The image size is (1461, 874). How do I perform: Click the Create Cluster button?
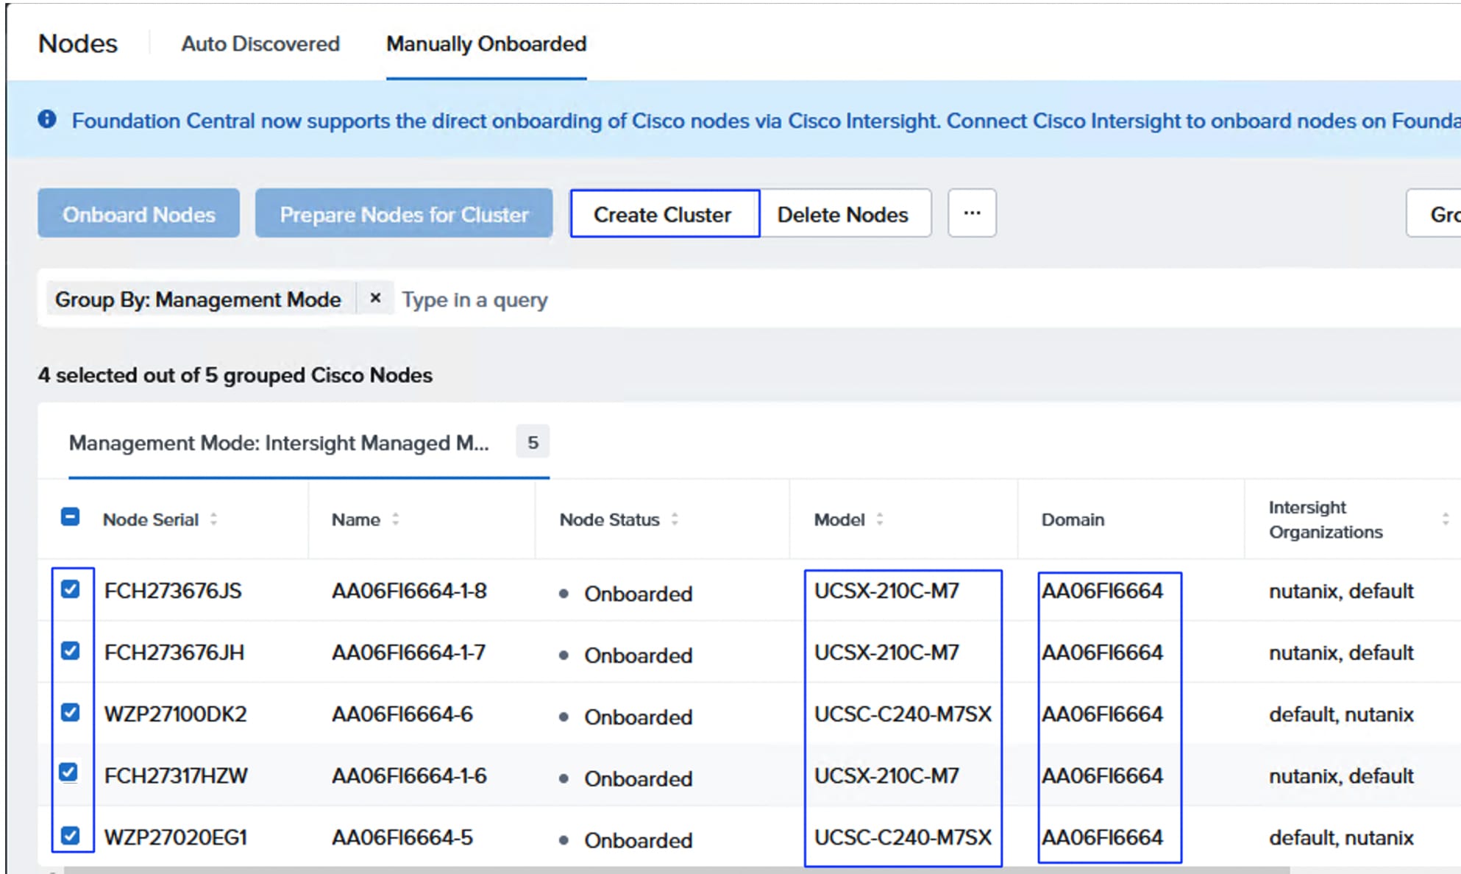click(663, 214)
